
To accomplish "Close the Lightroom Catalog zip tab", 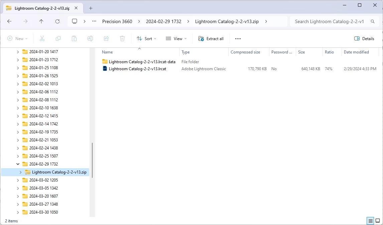I will coord(76,8).
